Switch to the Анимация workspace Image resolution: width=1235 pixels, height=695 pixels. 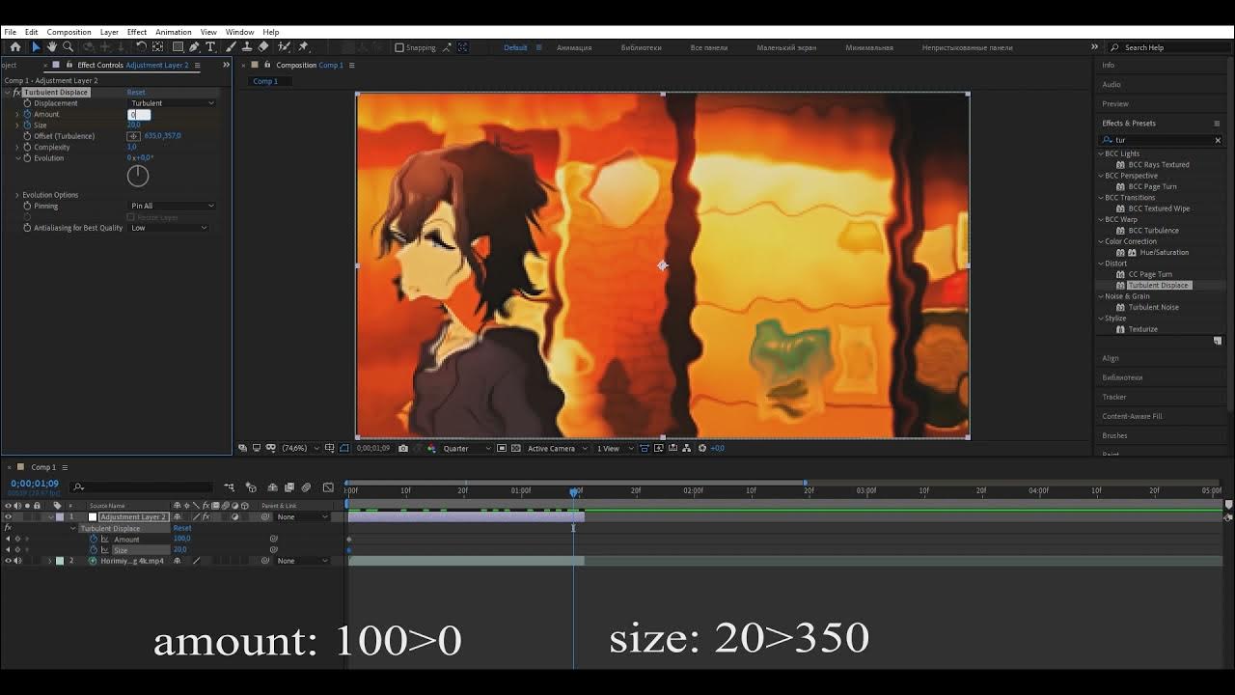[x=574, y=47]
